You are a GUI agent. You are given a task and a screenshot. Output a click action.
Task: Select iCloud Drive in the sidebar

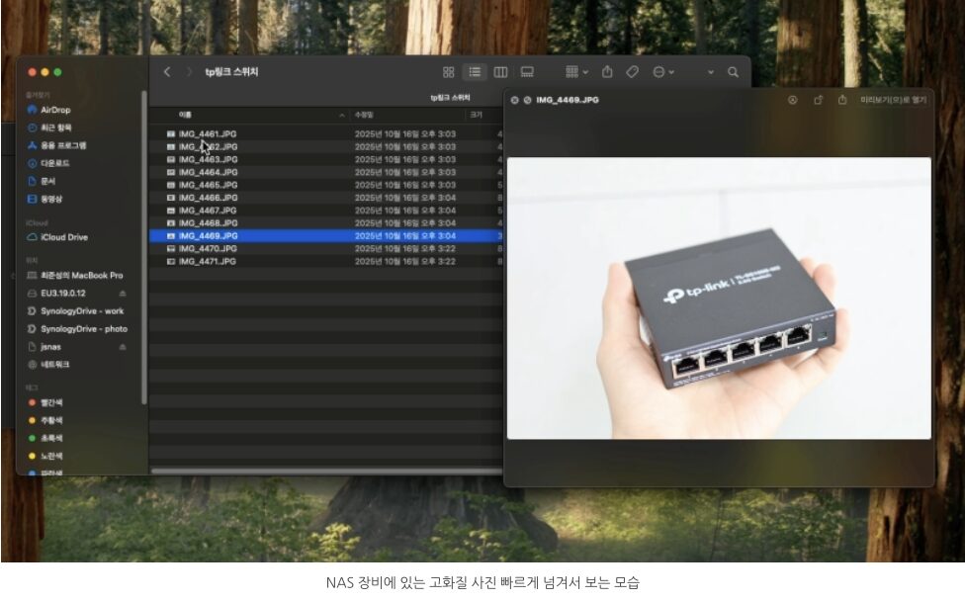(62, 237)
